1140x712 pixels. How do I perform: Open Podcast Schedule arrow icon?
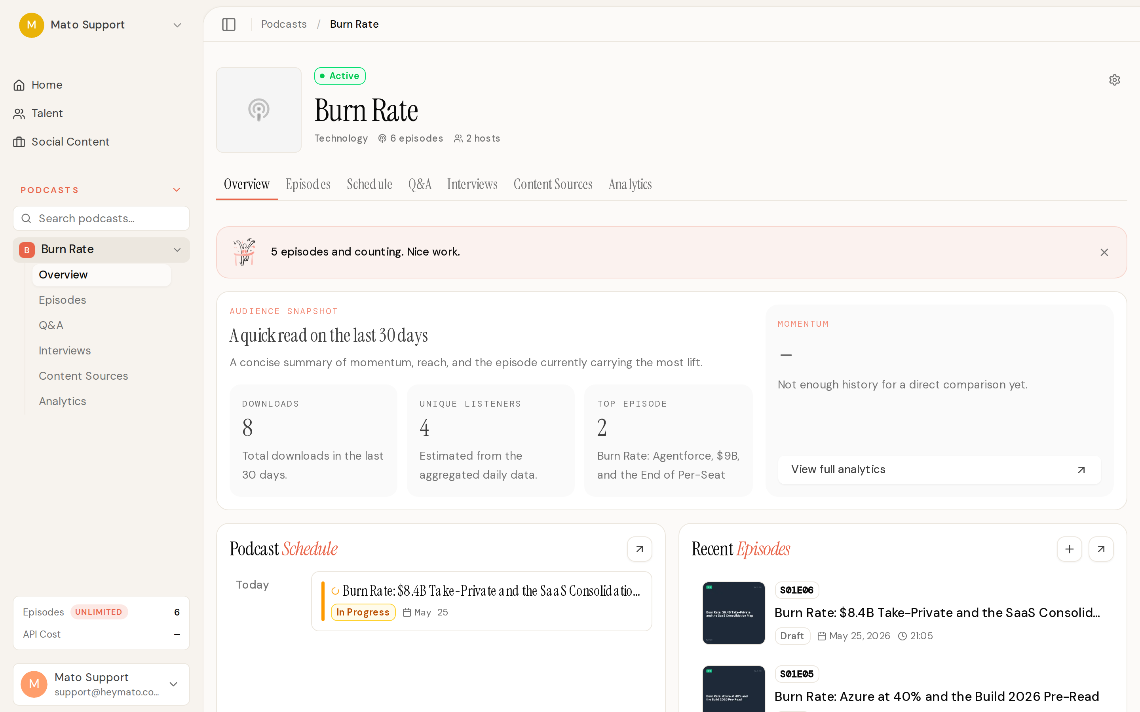[639, 549]
